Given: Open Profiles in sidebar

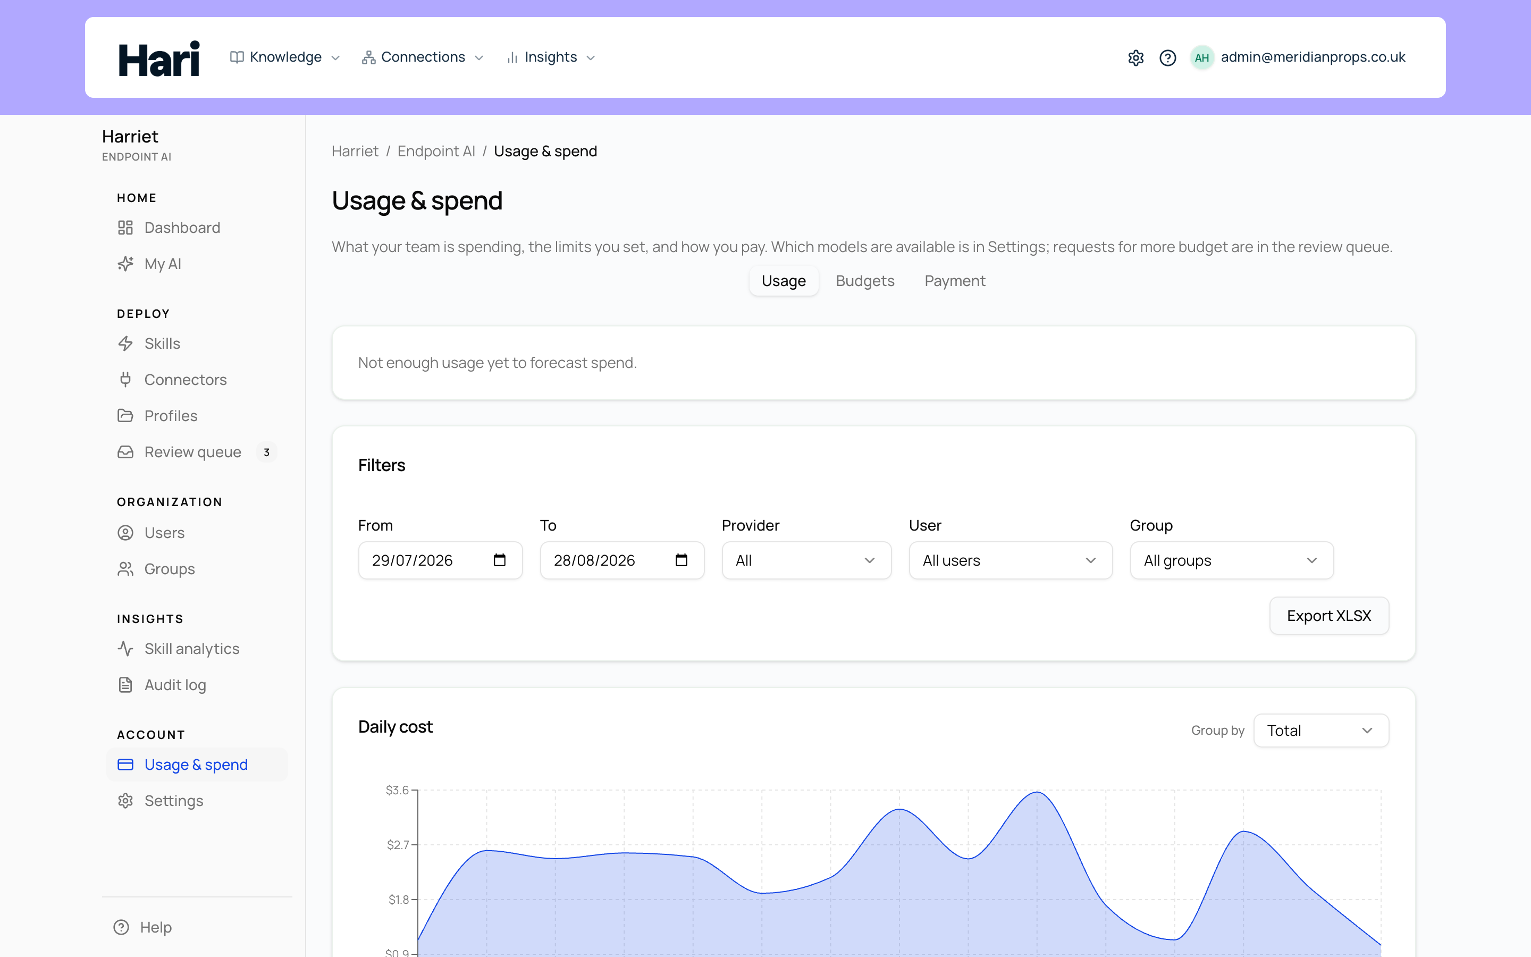Looking at the screenshot, I should [197, 416].
